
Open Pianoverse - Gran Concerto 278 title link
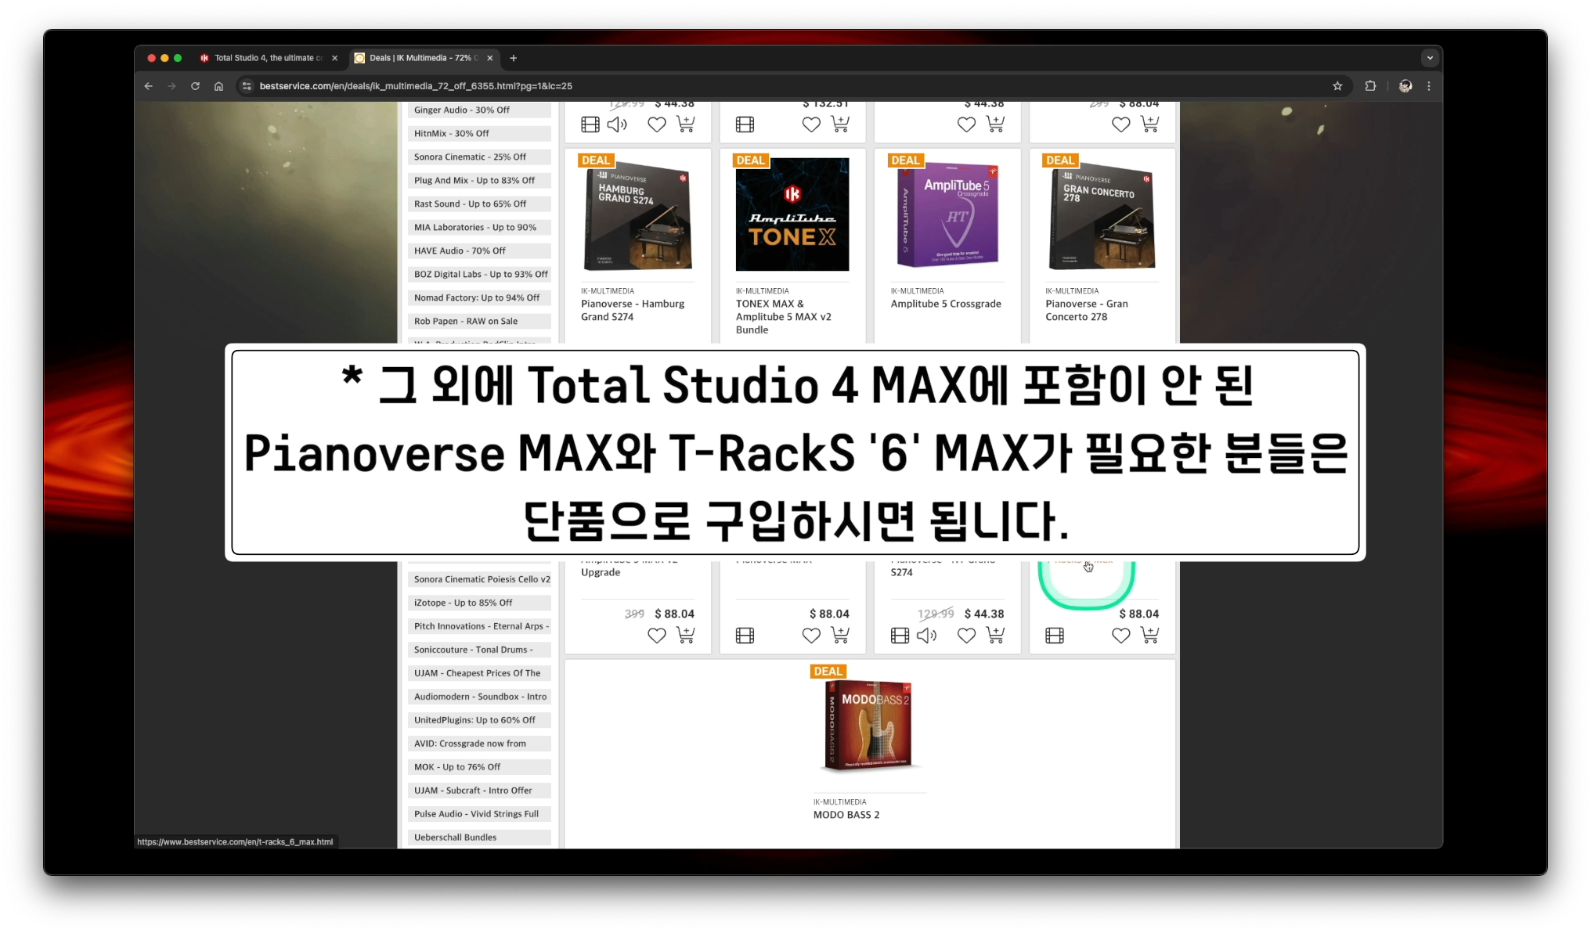pyautogui.click(x=1087, y=310)
